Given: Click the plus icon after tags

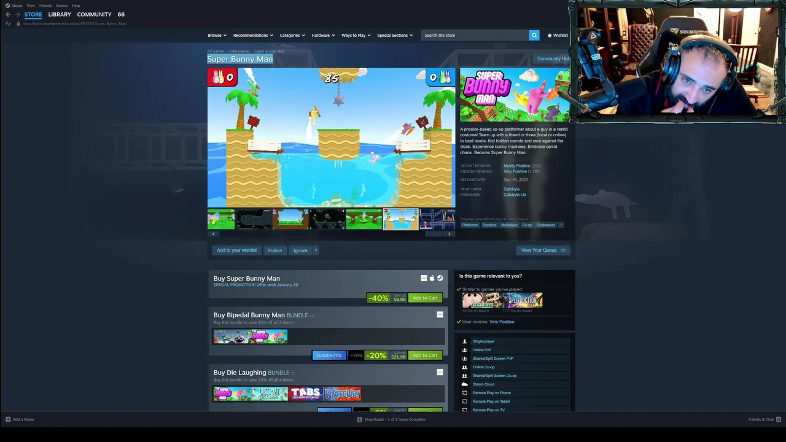Looking at the screenshot, I should coord(561,225).
